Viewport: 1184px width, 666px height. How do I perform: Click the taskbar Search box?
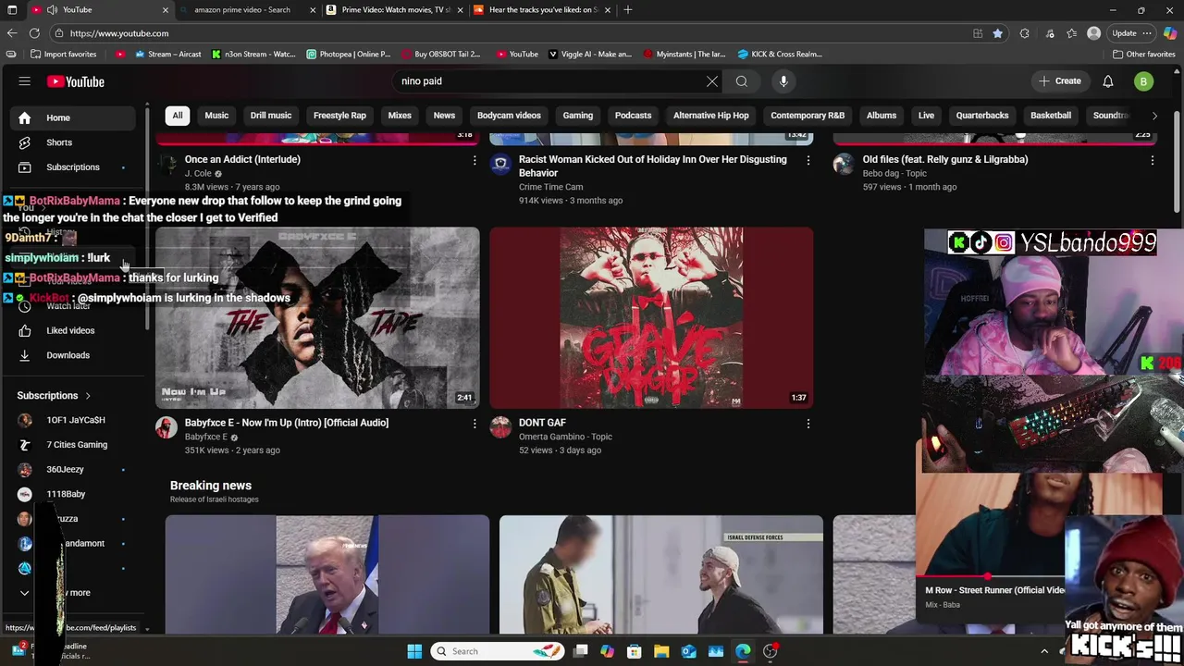(x=499, y=651)
